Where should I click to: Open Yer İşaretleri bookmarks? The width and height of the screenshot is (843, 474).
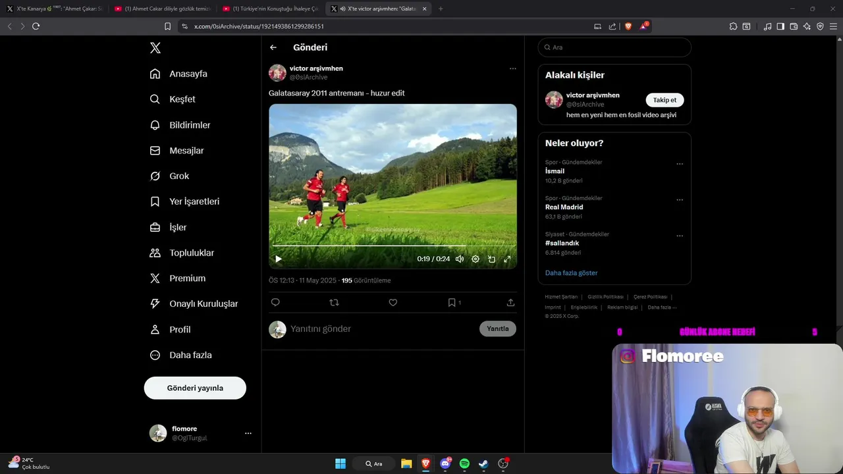[x=184, y=201]
